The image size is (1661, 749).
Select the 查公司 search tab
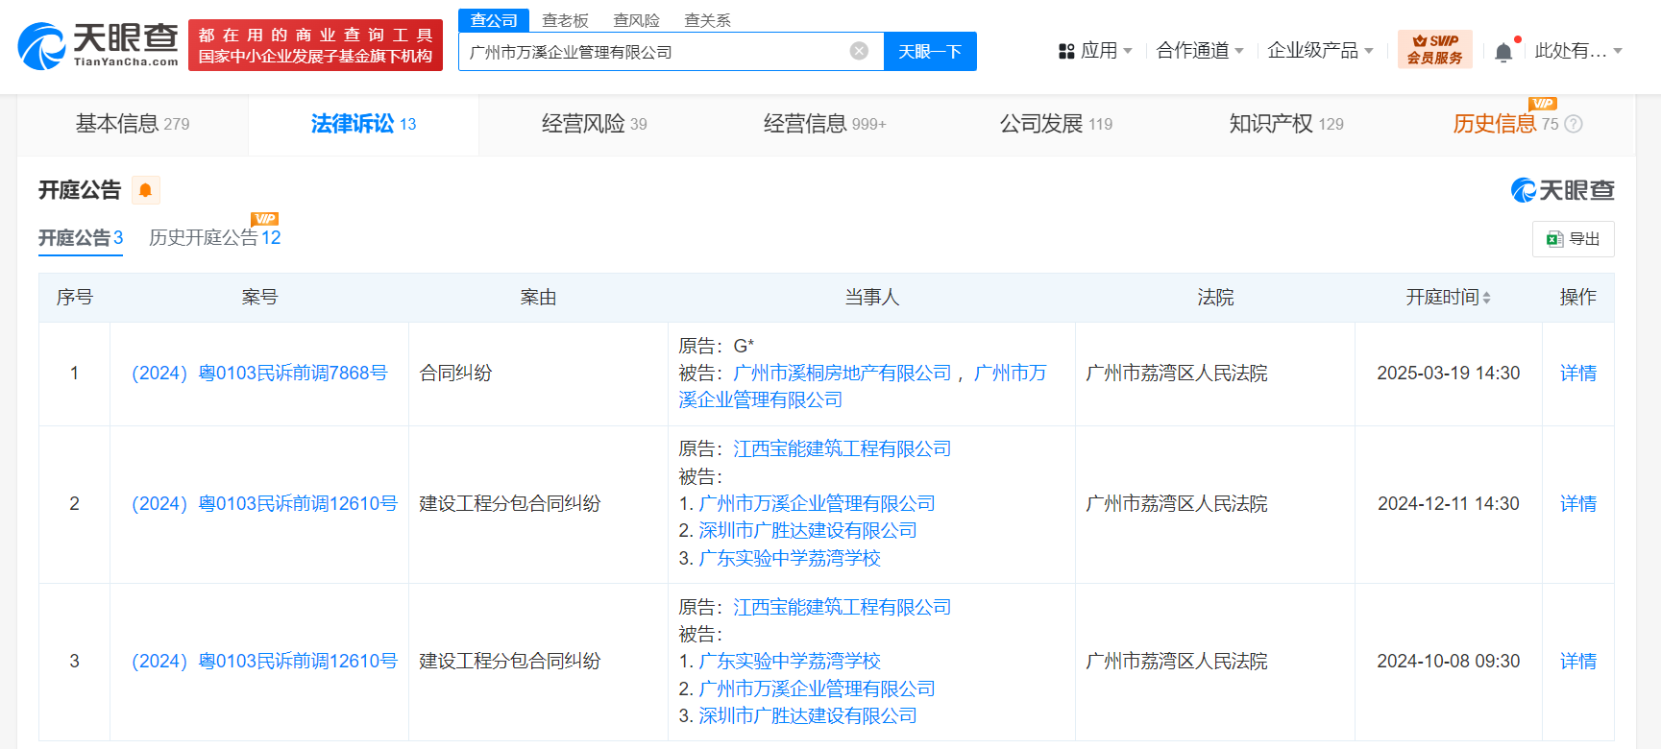[494, 20]
